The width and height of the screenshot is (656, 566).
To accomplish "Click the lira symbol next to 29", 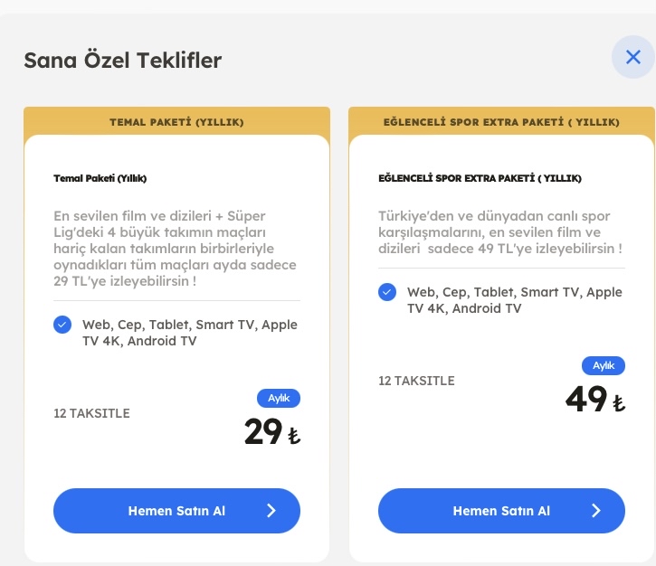I will (x=293, y=436).
